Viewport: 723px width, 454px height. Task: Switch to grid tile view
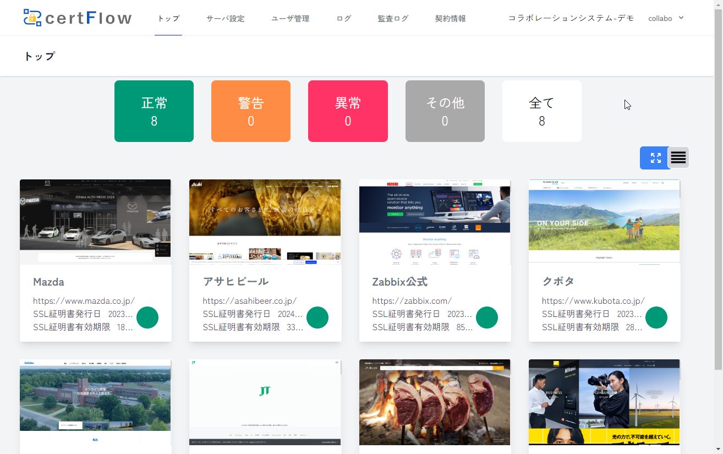pyautogui.click(x=654, y=158)
